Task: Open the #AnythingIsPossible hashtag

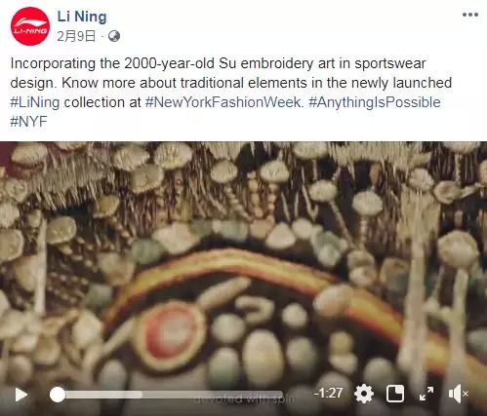Action: (375, 102)
